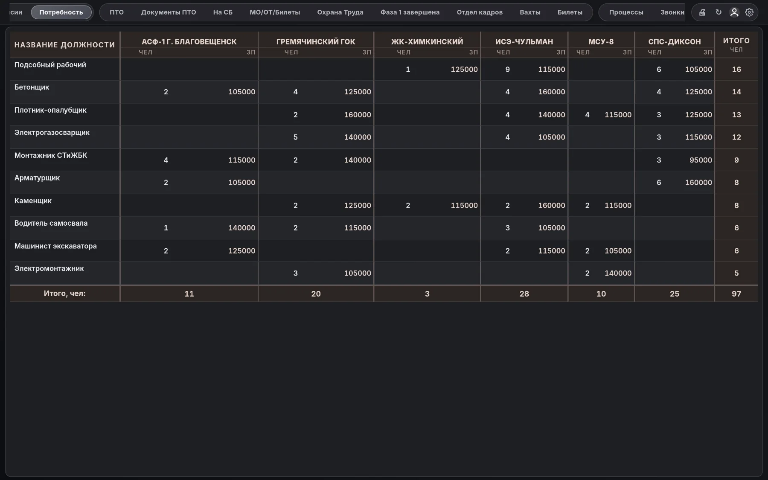Select the Арматурщик row name
Image resolution: width=768 pixels, height=480 pixels.
(37, 178)
